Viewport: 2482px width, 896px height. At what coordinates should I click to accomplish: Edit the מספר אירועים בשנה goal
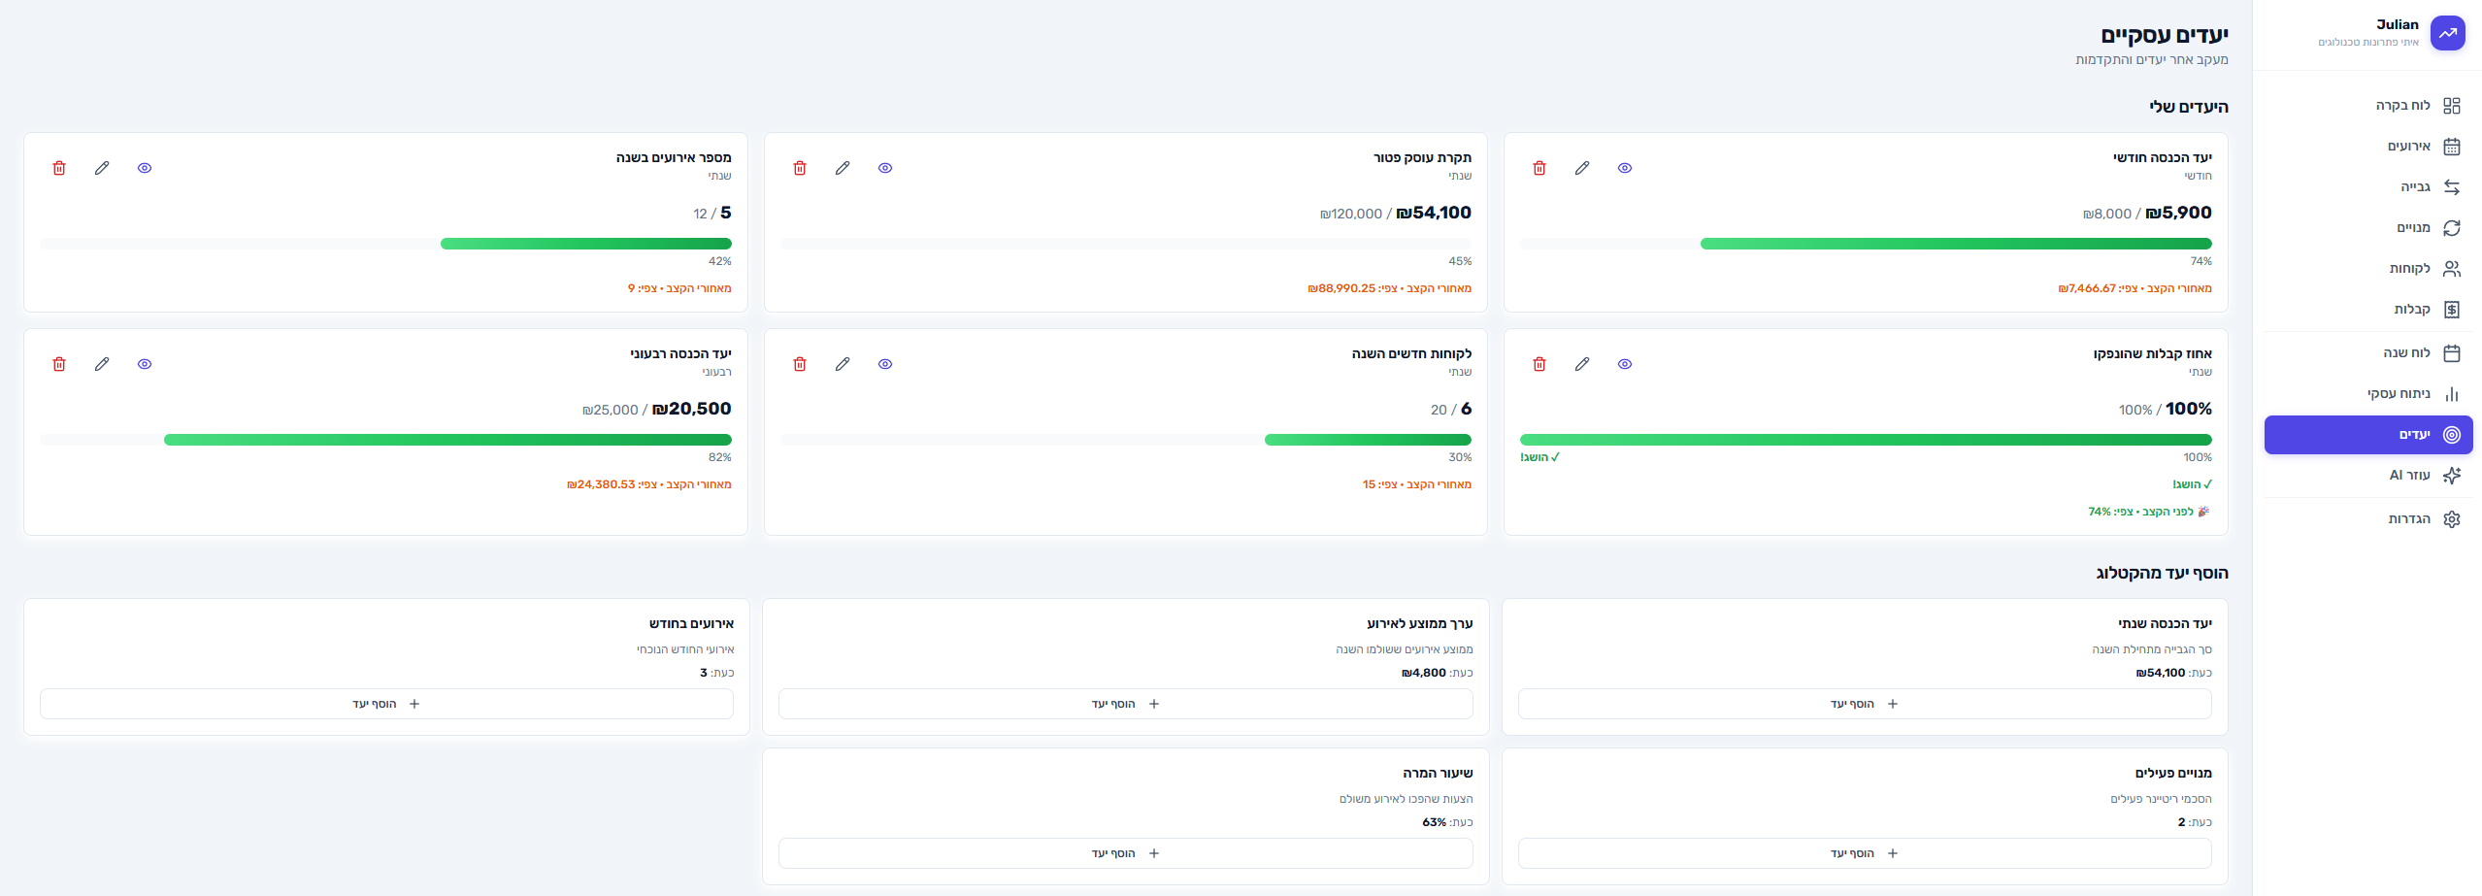click(102, 168)
